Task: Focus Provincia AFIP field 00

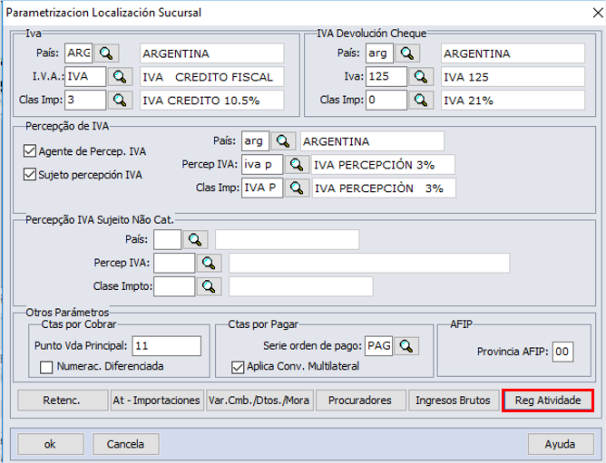Action: (562, 352)
